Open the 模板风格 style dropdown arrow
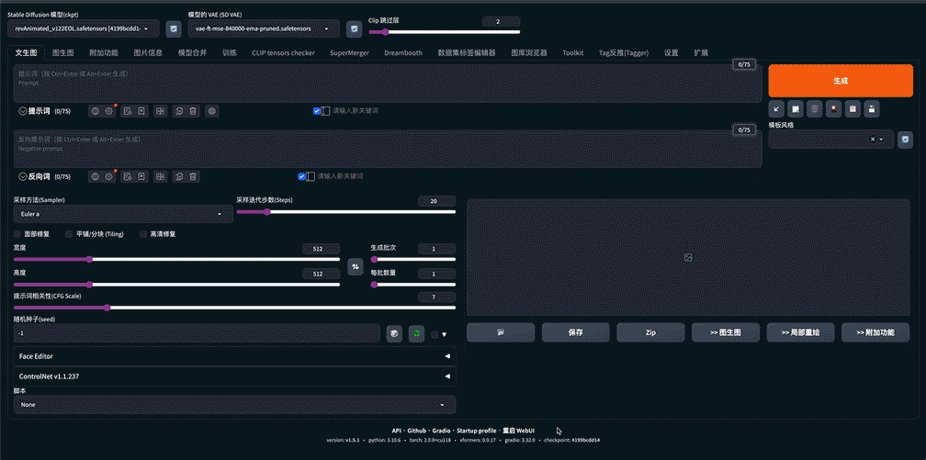 tap(881, 140)
